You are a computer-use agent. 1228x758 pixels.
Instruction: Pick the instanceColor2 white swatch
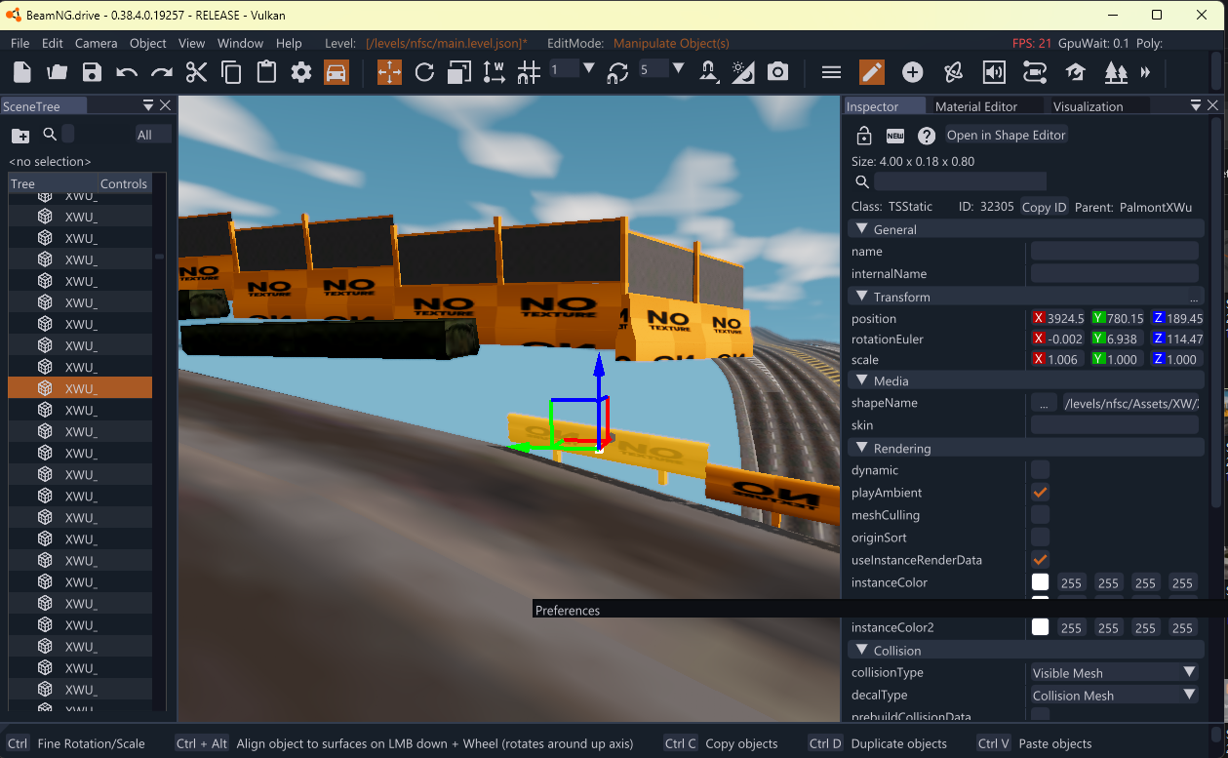(1041, 627)
